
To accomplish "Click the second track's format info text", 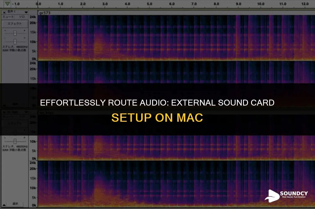I will click(x=15, y=148).
